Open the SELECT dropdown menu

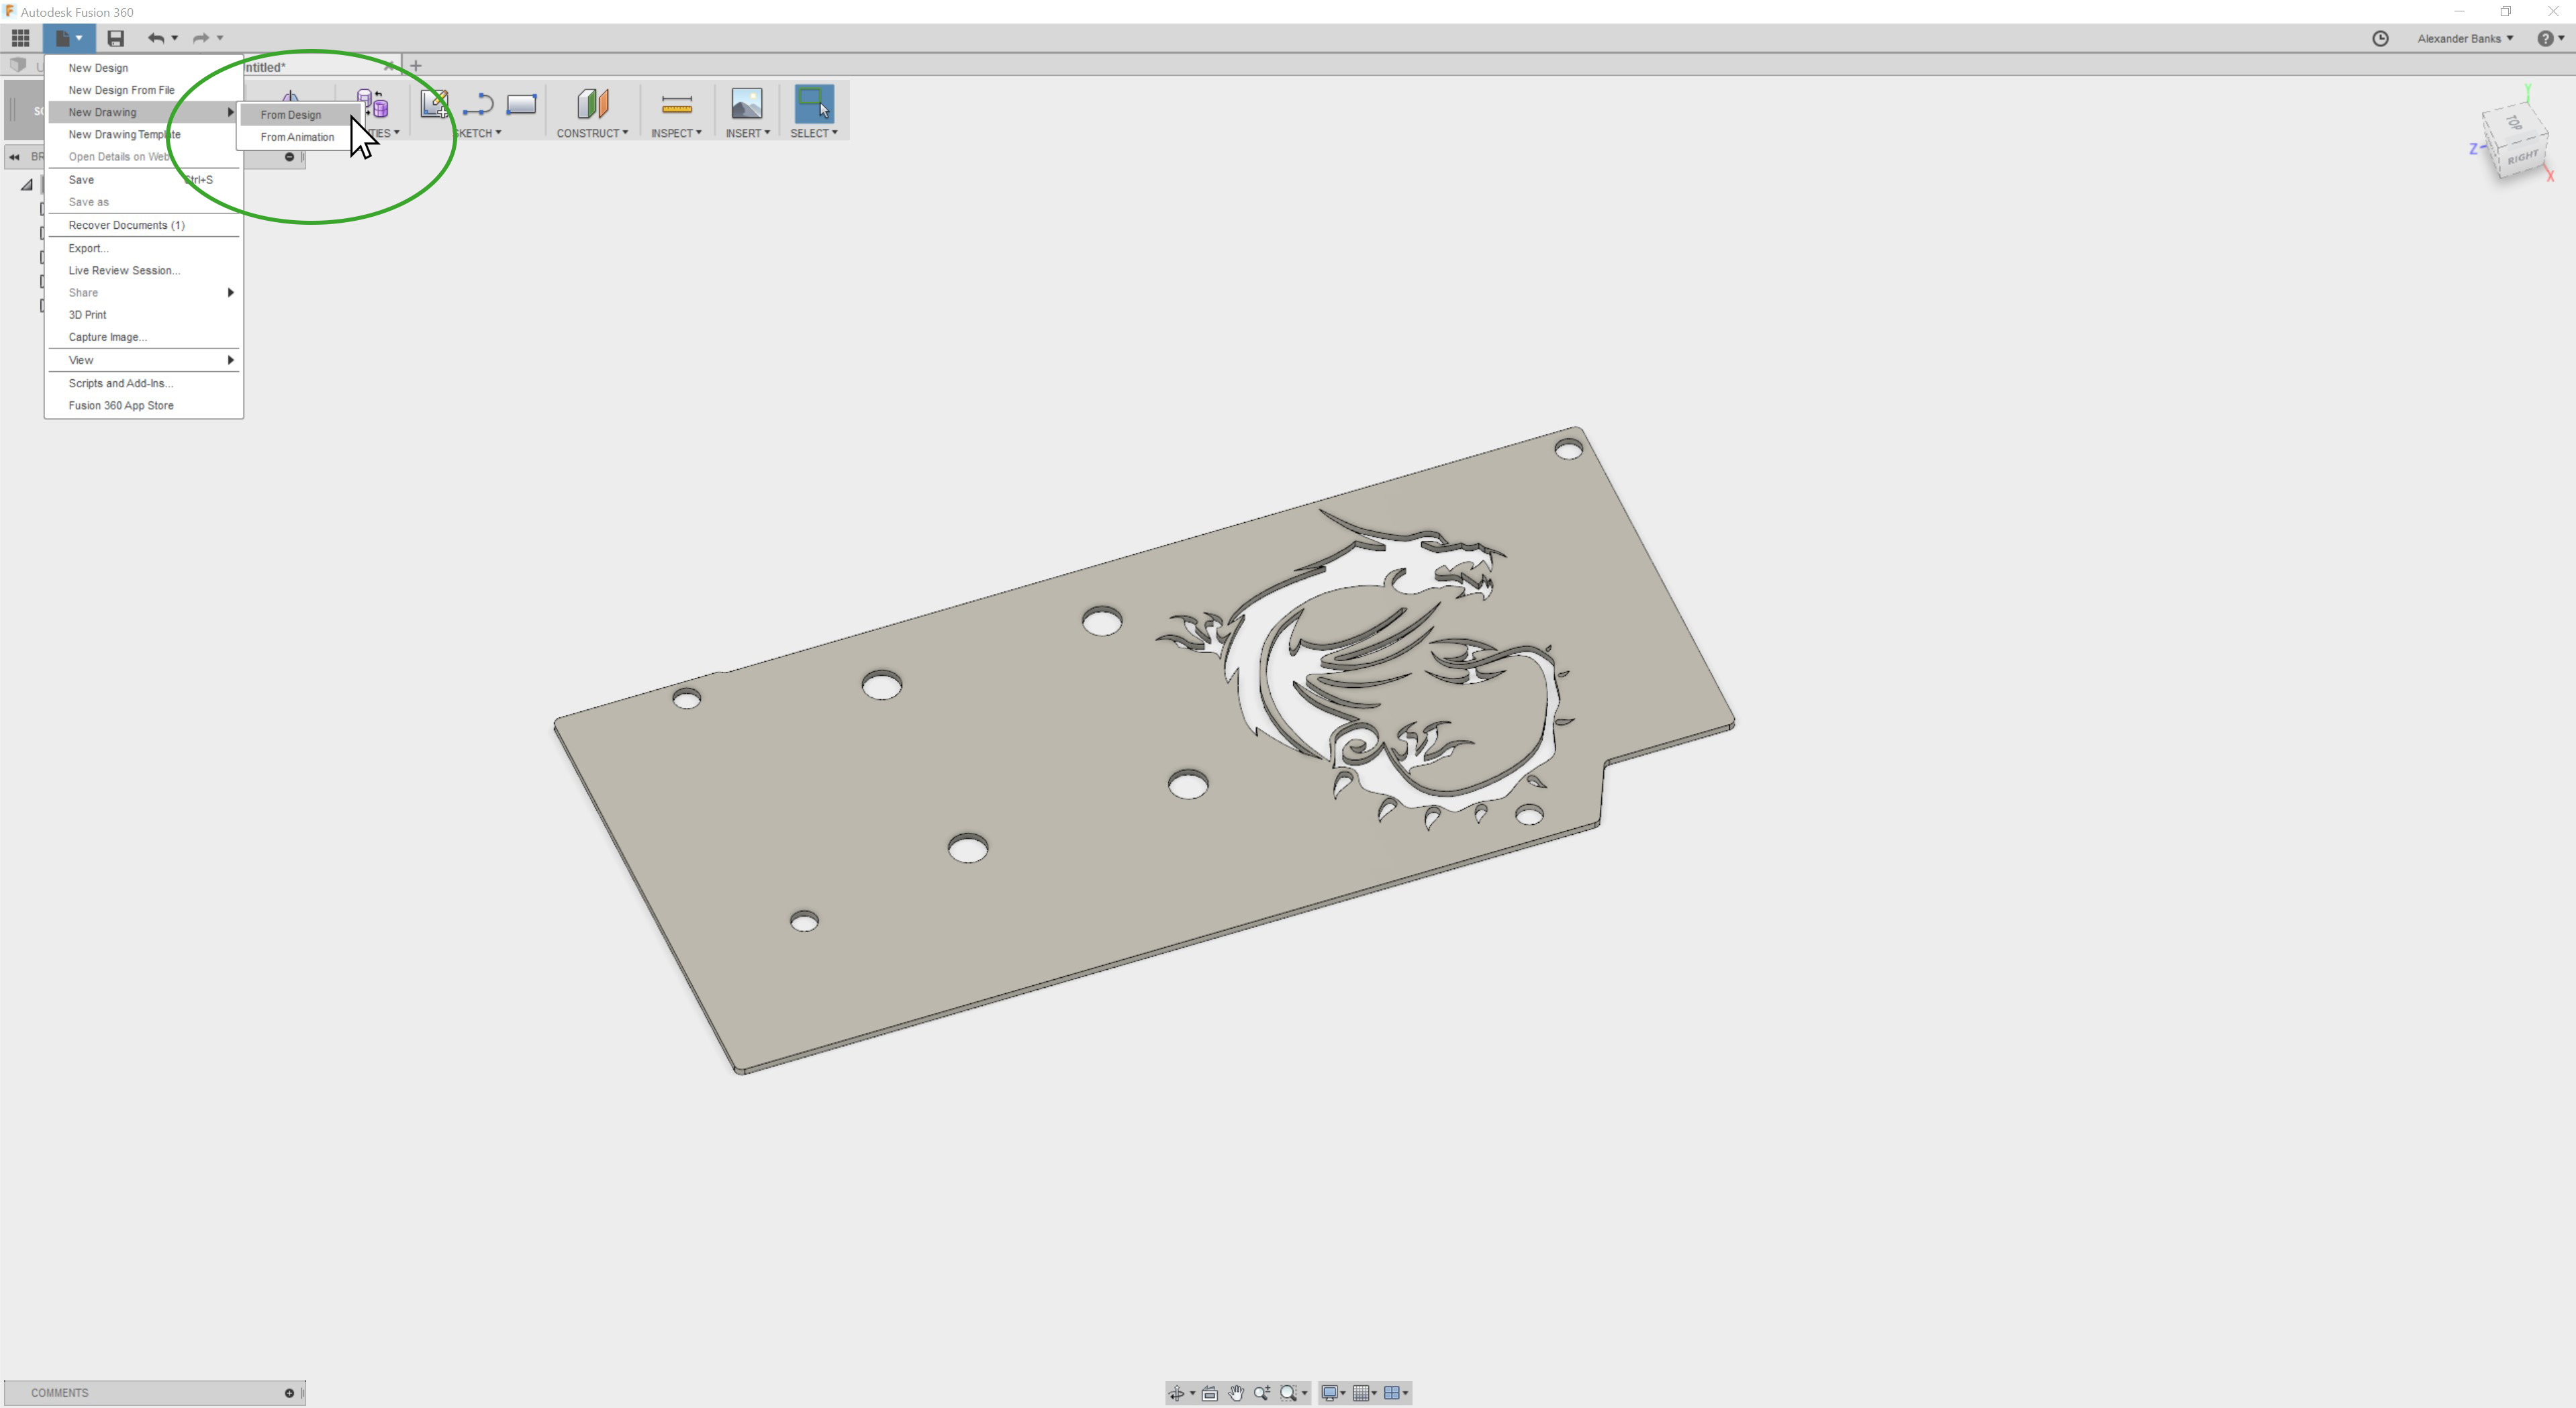point(814,133)
